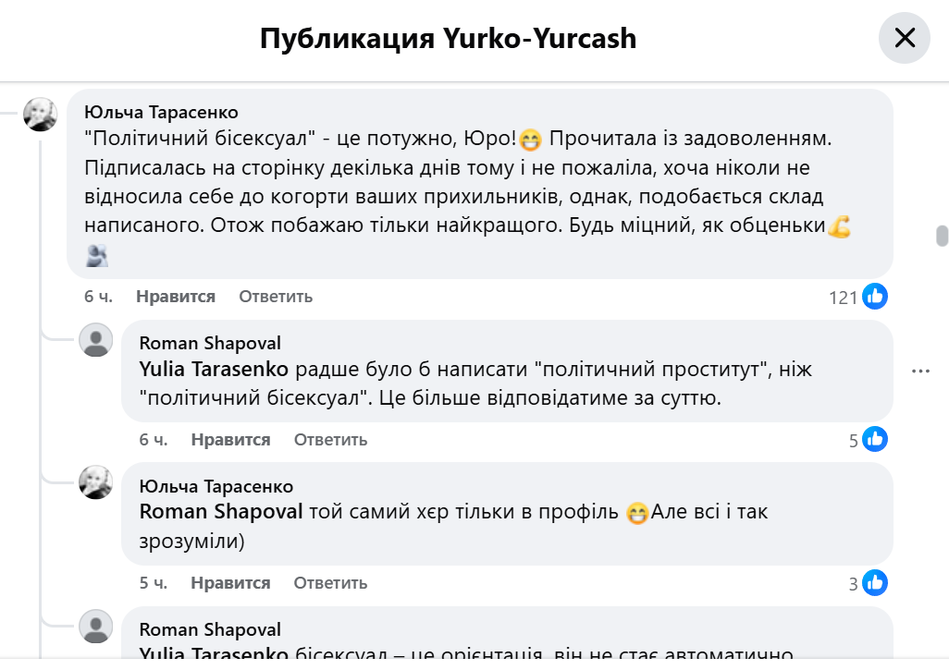Click 'Нравится' under Юльча's second reply
This screenshot has width=949, height=670.
pyautogui.click(x=230, y=583)
